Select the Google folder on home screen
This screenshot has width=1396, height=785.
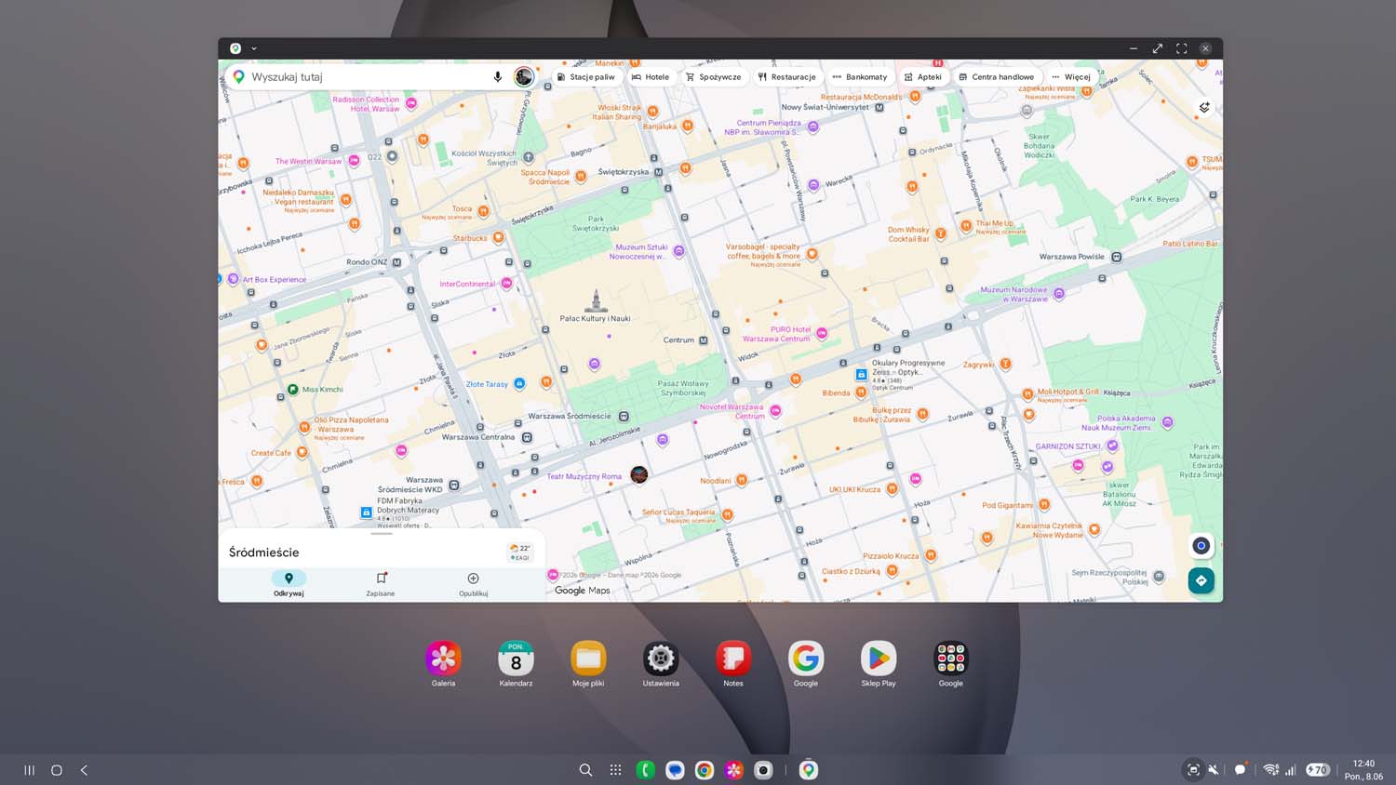pos(951,659)
